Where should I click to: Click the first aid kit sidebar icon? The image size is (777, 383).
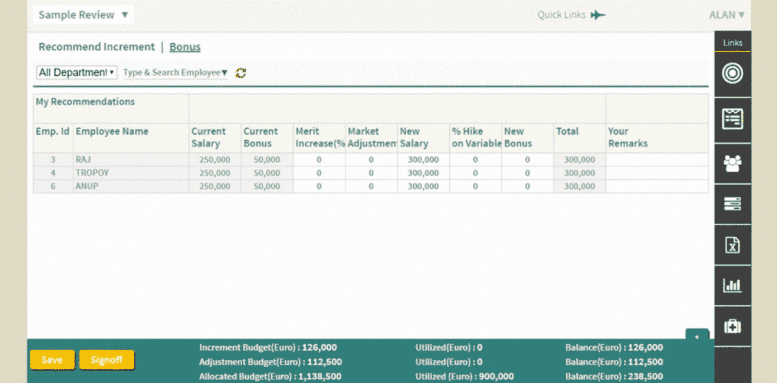point(732,327)
